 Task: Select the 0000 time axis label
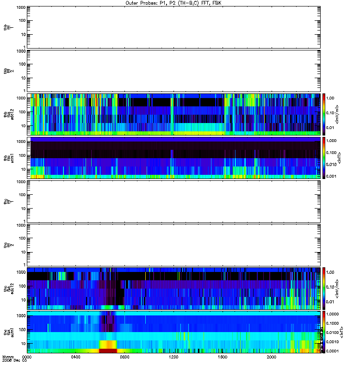pyautogui.click(x=27, y=357)
